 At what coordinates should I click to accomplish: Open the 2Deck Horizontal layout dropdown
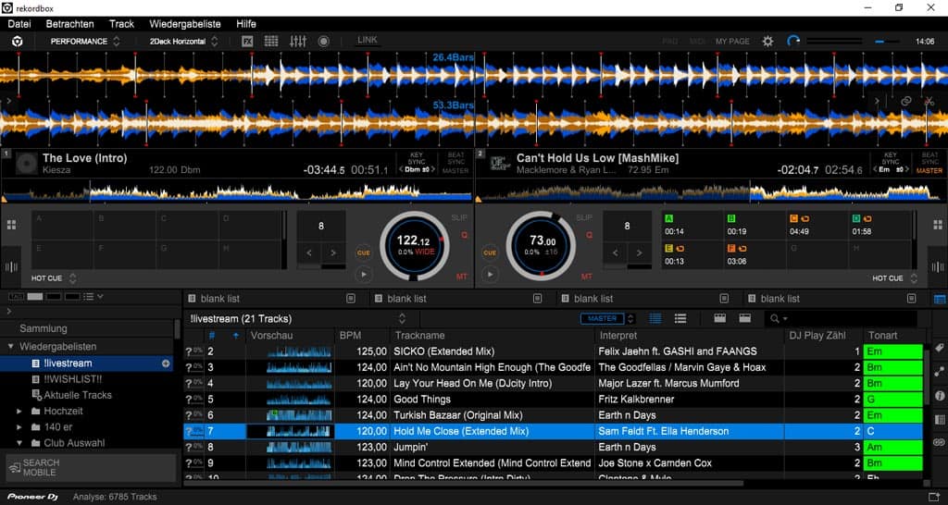[x=183, y=41]
